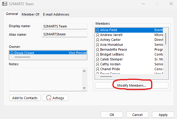Click the Actions button icon with red x
This screenshot has height=119, width=177.
tap(49, 98)
